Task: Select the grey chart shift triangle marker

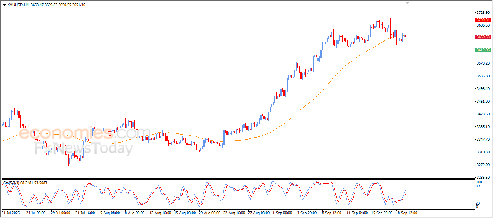Action: (x=408, y=3)
